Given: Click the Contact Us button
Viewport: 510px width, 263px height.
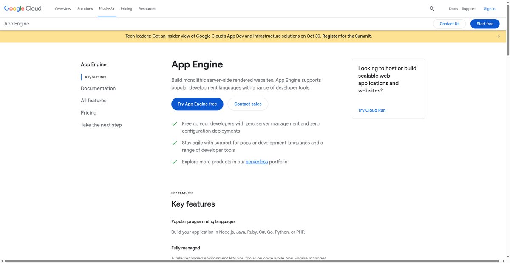Looking at the screenshot, I should pos(449,24).
